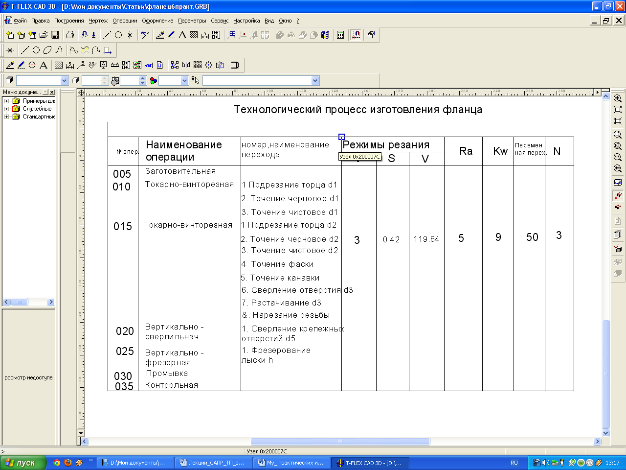Image resolution: width=626 pixels, height=470 pixels.
Task: Select the leader note tool marked 5
Action: point(81,65)
